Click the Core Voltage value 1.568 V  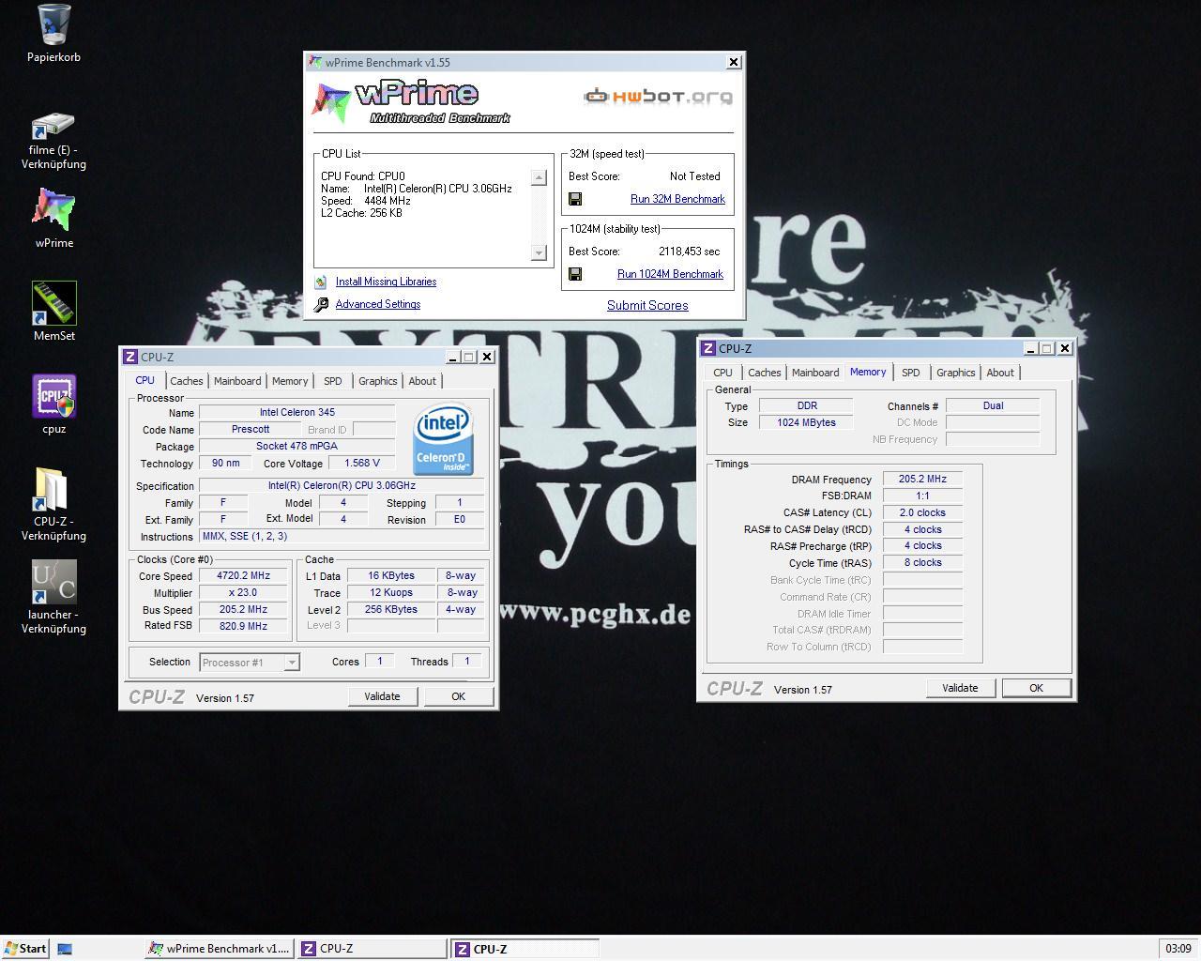(361, 463)
